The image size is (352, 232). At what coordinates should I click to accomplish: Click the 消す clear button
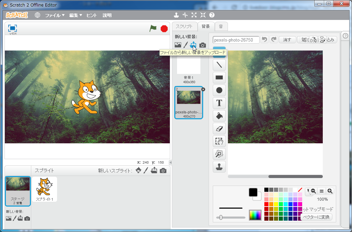pyautogui.click(x=287, y=40)
